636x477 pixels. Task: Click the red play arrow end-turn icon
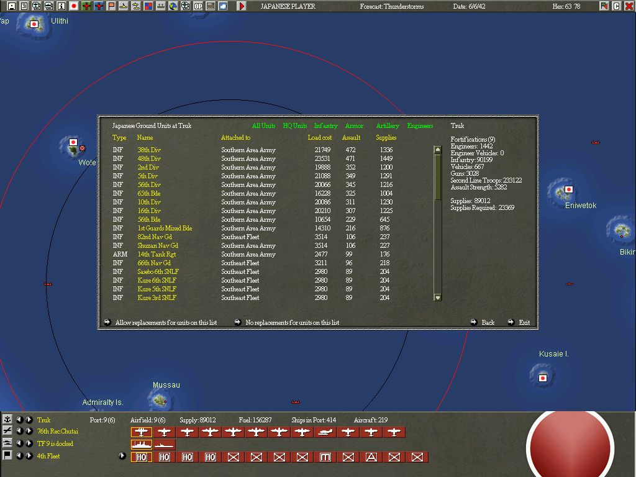242,6
